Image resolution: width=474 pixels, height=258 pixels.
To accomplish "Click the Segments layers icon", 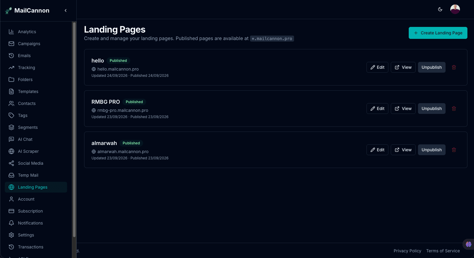I will (x=11, y=127).
